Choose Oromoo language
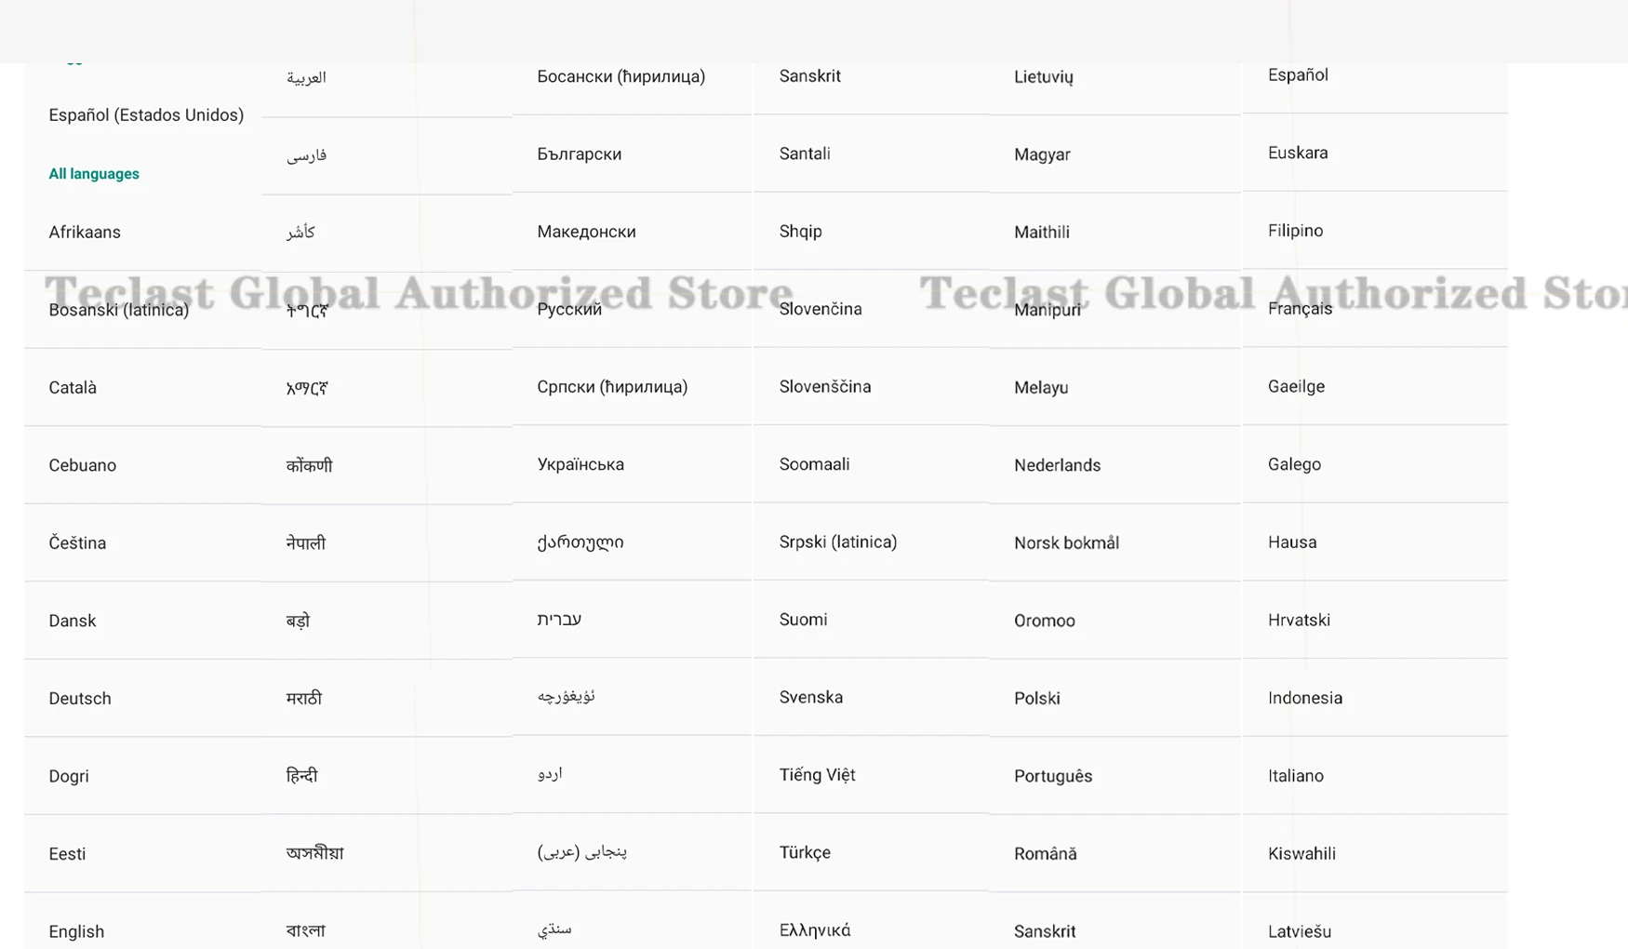This screenshot has height=949, width=1628. tap(1045, 621)
